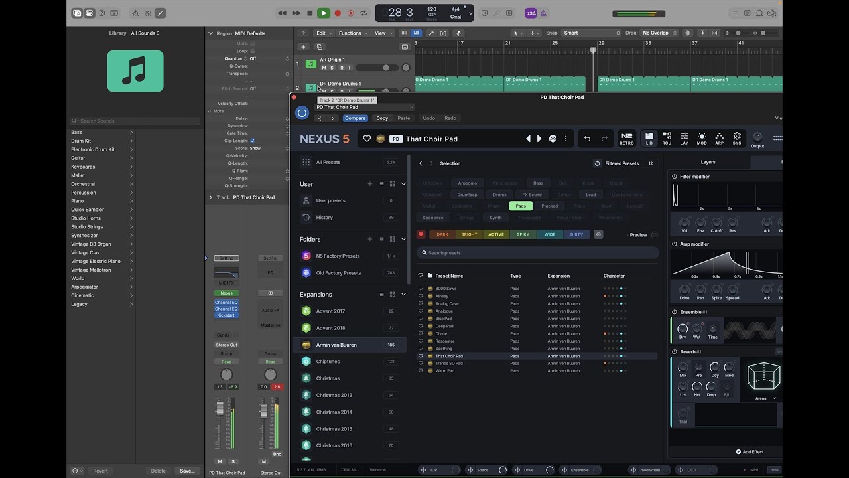The width and height of the screenshot is (849, 478).
Task: Click the N2 RETRO mode icon
Action: click(627, 138)
